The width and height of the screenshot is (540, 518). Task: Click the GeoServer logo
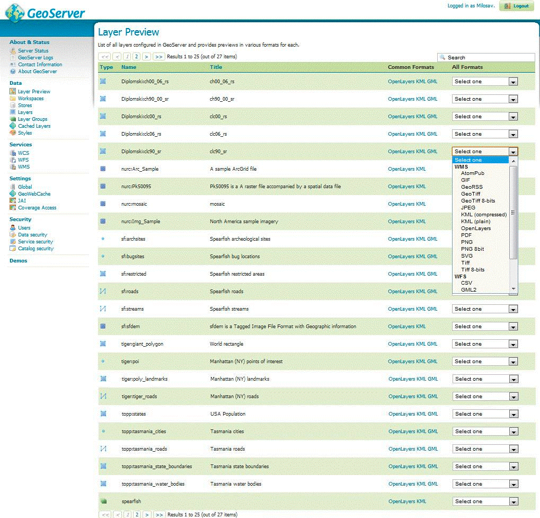point(45,12)
